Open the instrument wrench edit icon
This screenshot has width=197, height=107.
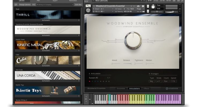click(x=88, y=6)
